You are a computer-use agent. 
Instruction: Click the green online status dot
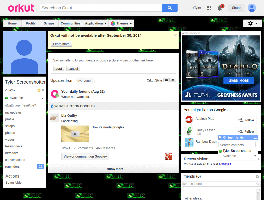coord(220,151)
